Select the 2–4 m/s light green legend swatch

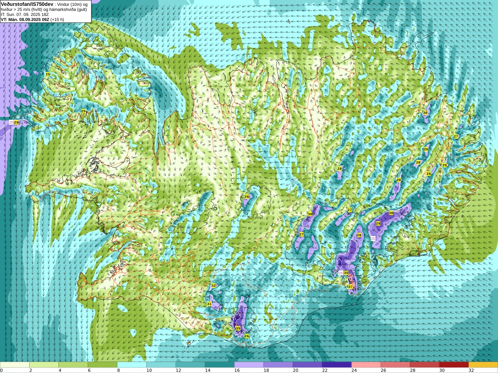coord(44,365)
